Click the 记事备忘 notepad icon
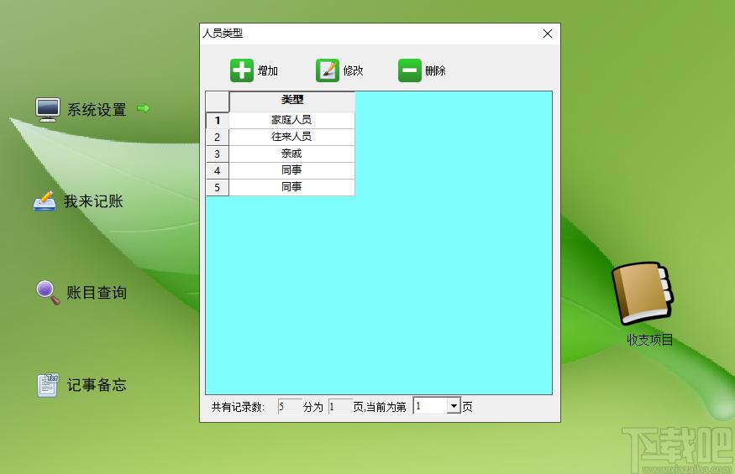 click(x=48, y=385)
